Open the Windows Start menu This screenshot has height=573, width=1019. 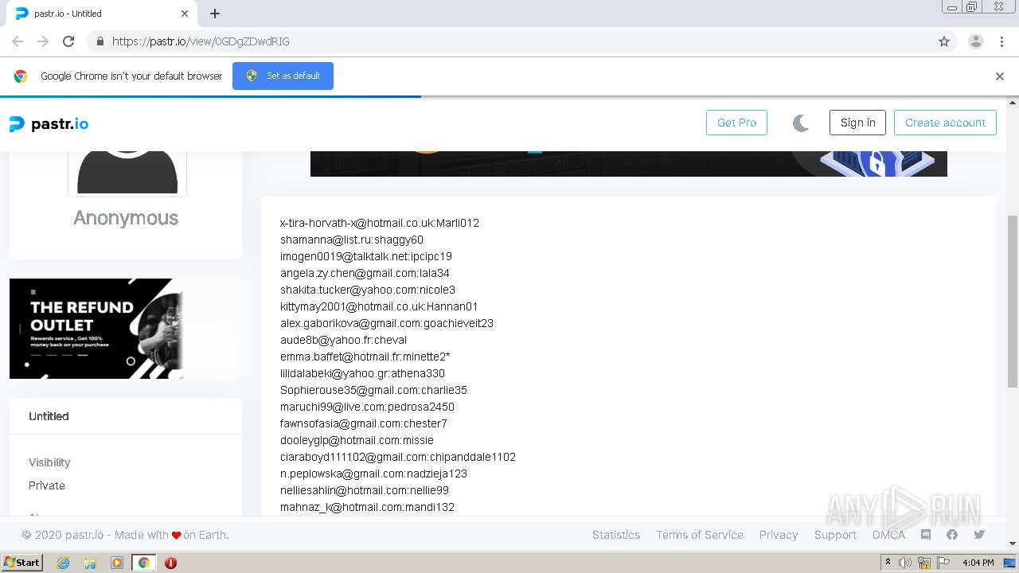tap(22, 562)
